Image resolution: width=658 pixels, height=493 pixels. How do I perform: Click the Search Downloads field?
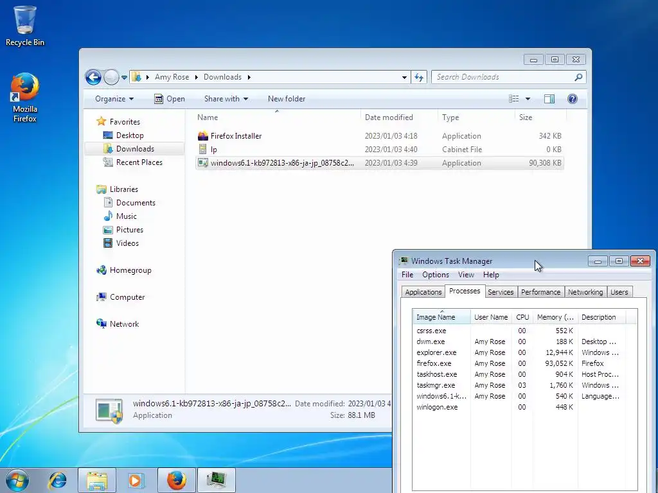[502, 77]
